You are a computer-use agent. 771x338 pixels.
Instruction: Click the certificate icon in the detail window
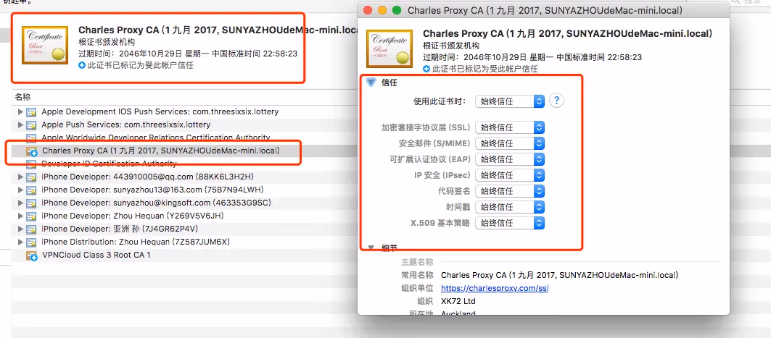pos(389,48)
